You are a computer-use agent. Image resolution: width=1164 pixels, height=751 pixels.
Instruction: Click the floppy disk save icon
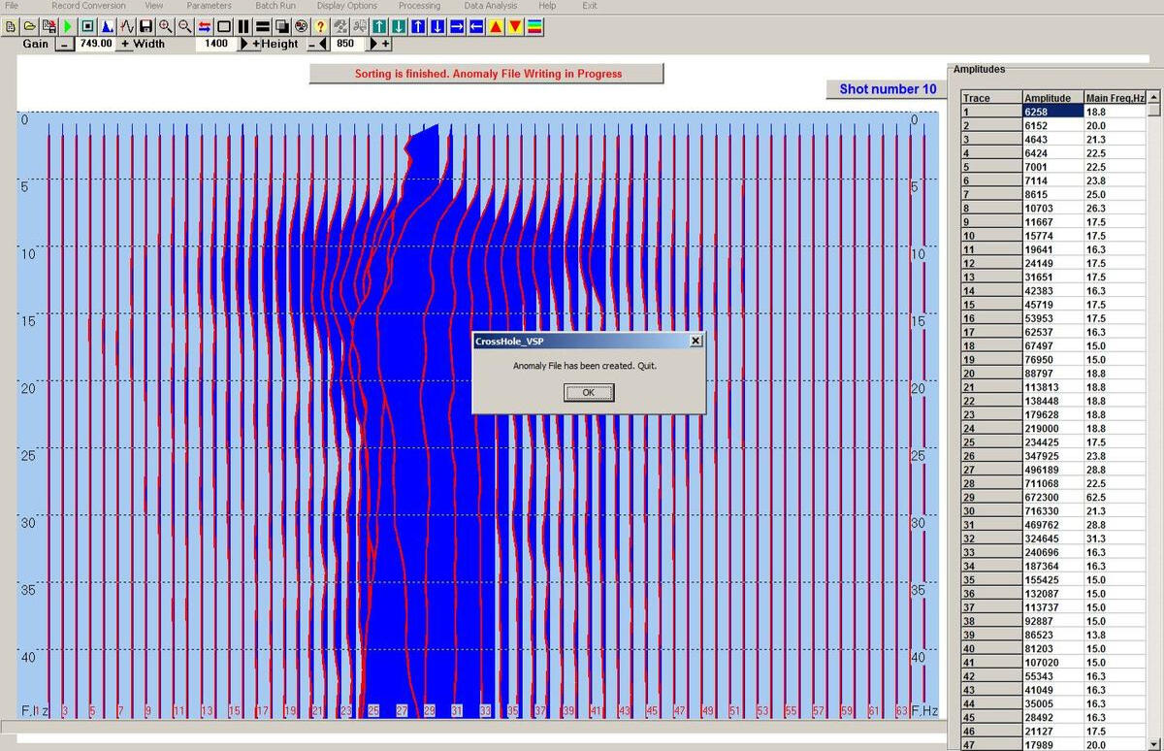click(145, 26)
